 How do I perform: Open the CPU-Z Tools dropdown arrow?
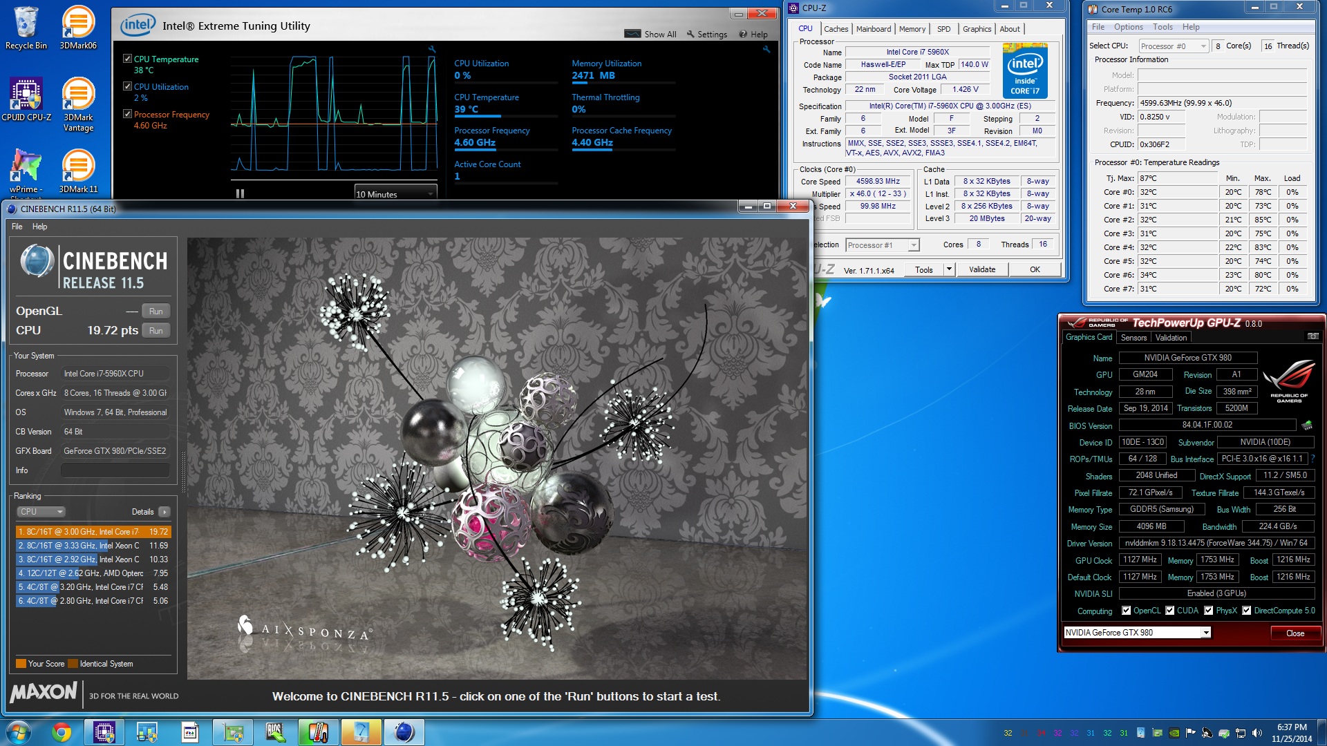tap(949, 269)
